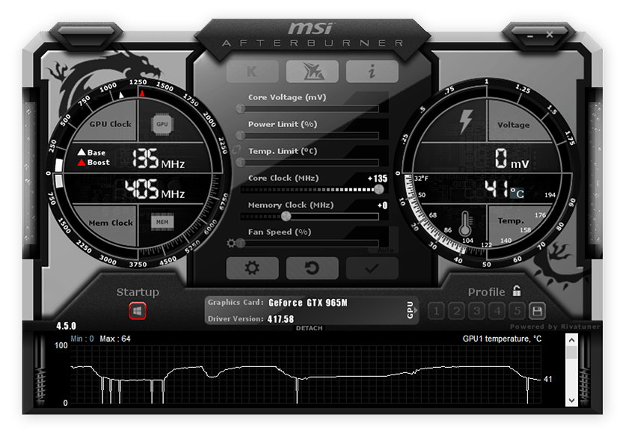Toggle the profile lock padlock icon

point(517,291)
